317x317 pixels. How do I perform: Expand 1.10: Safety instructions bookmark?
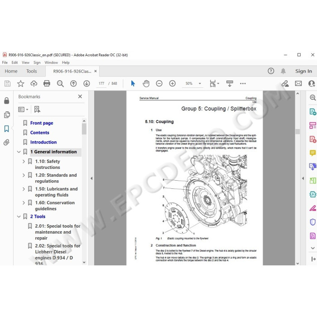point(24,161)
